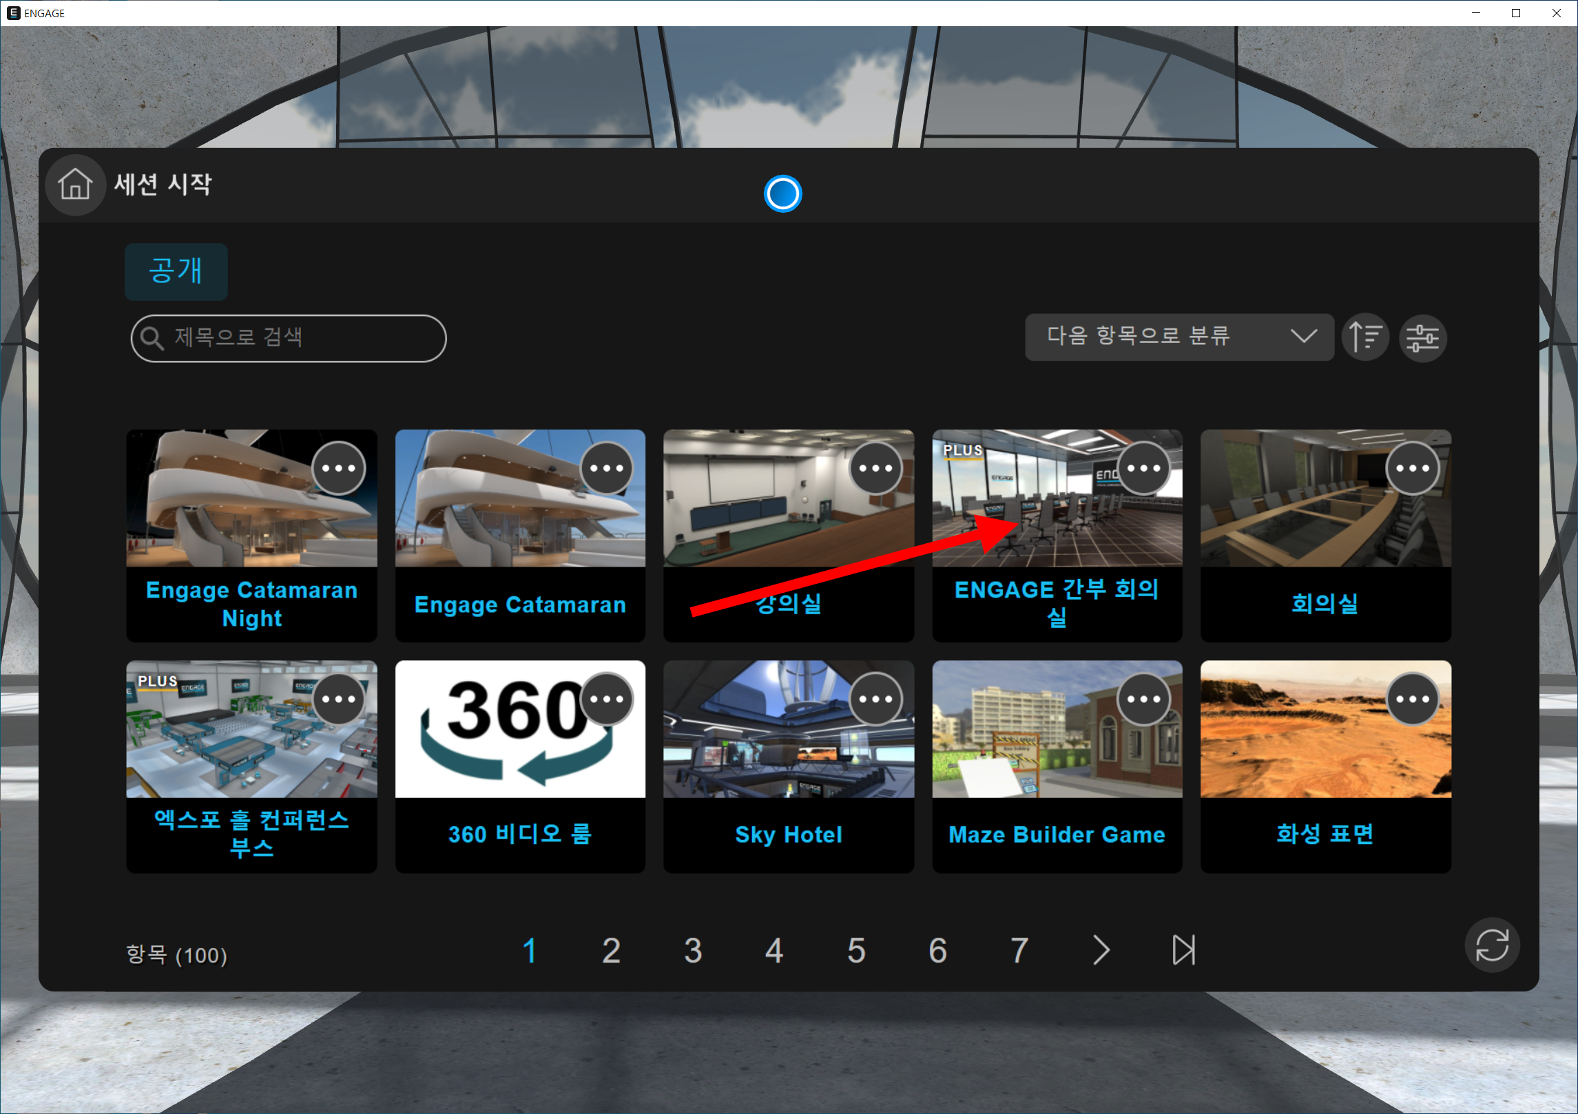The height and width of the screenshot is (1114, 1578).
Task: Click the home icon button
Action: click(75, 185)
